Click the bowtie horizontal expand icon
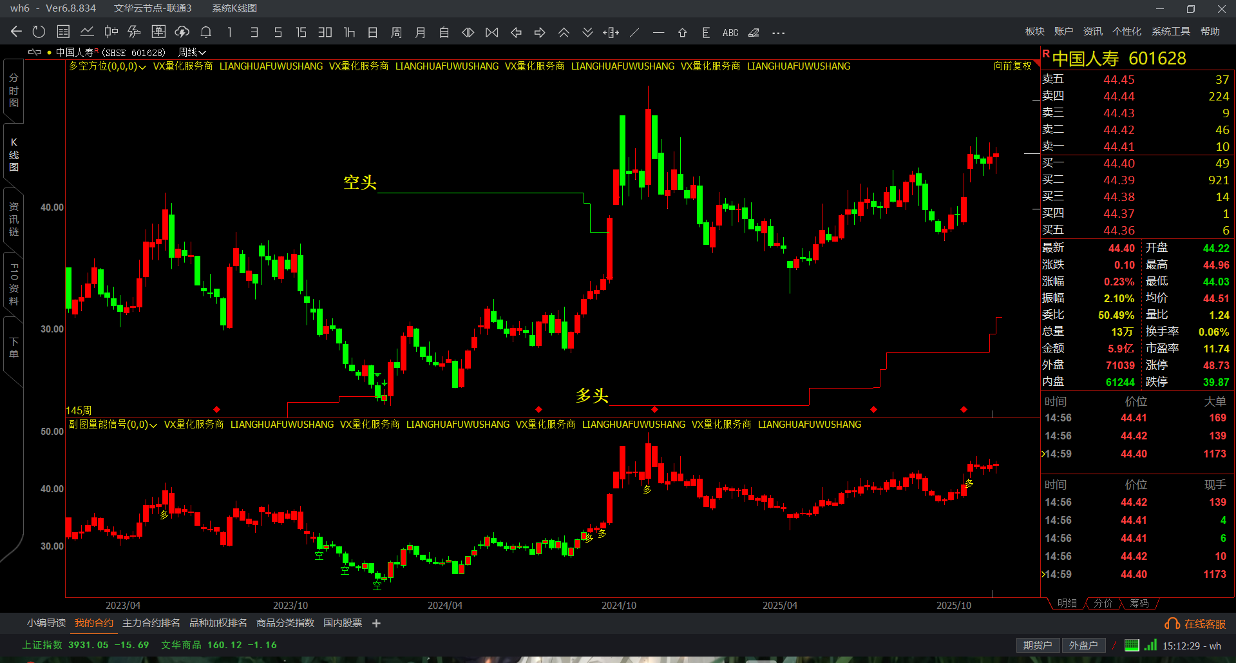Viewport: 1236px width, 663px height. pyautogui.click(x=492, y=32)
